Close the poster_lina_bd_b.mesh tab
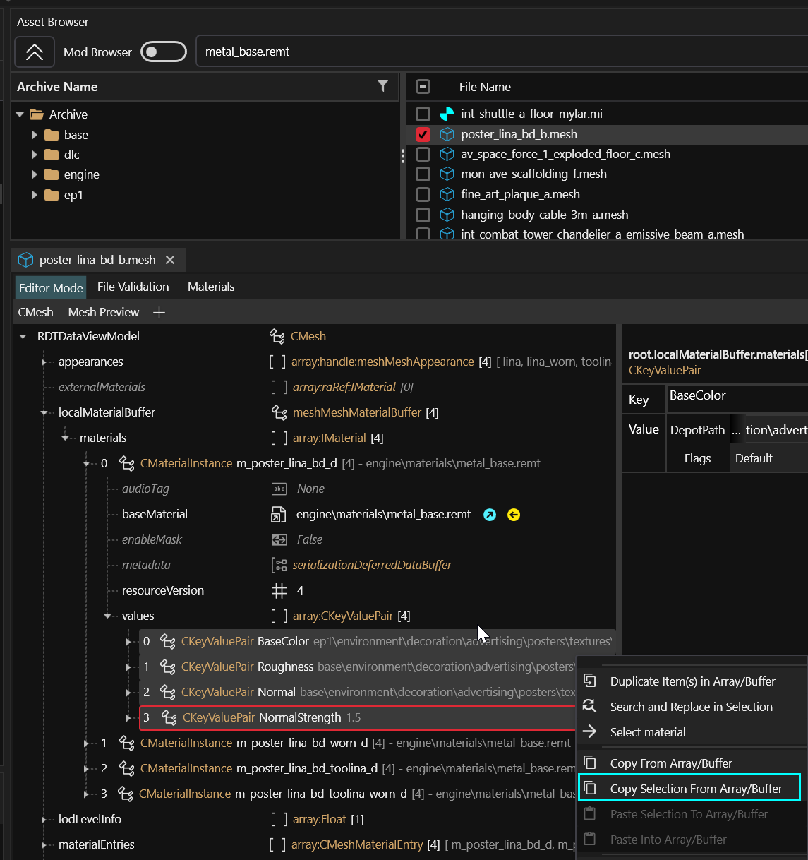 pyautogui.click(x=170, y=260)
